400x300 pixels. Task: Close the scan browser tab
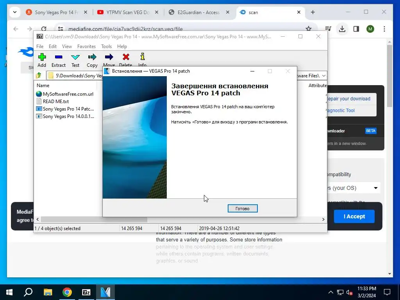(x=299, y=12)
